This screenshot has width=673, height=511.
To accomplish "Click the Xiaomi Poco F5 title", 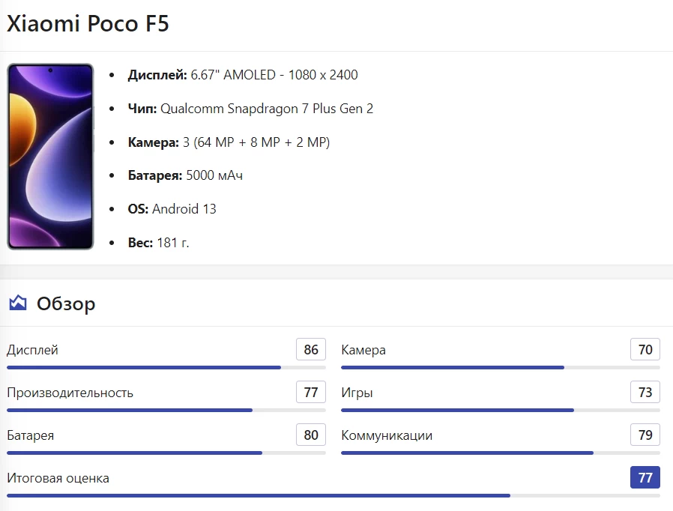I will pyautogui.click(x=88, y=24).
